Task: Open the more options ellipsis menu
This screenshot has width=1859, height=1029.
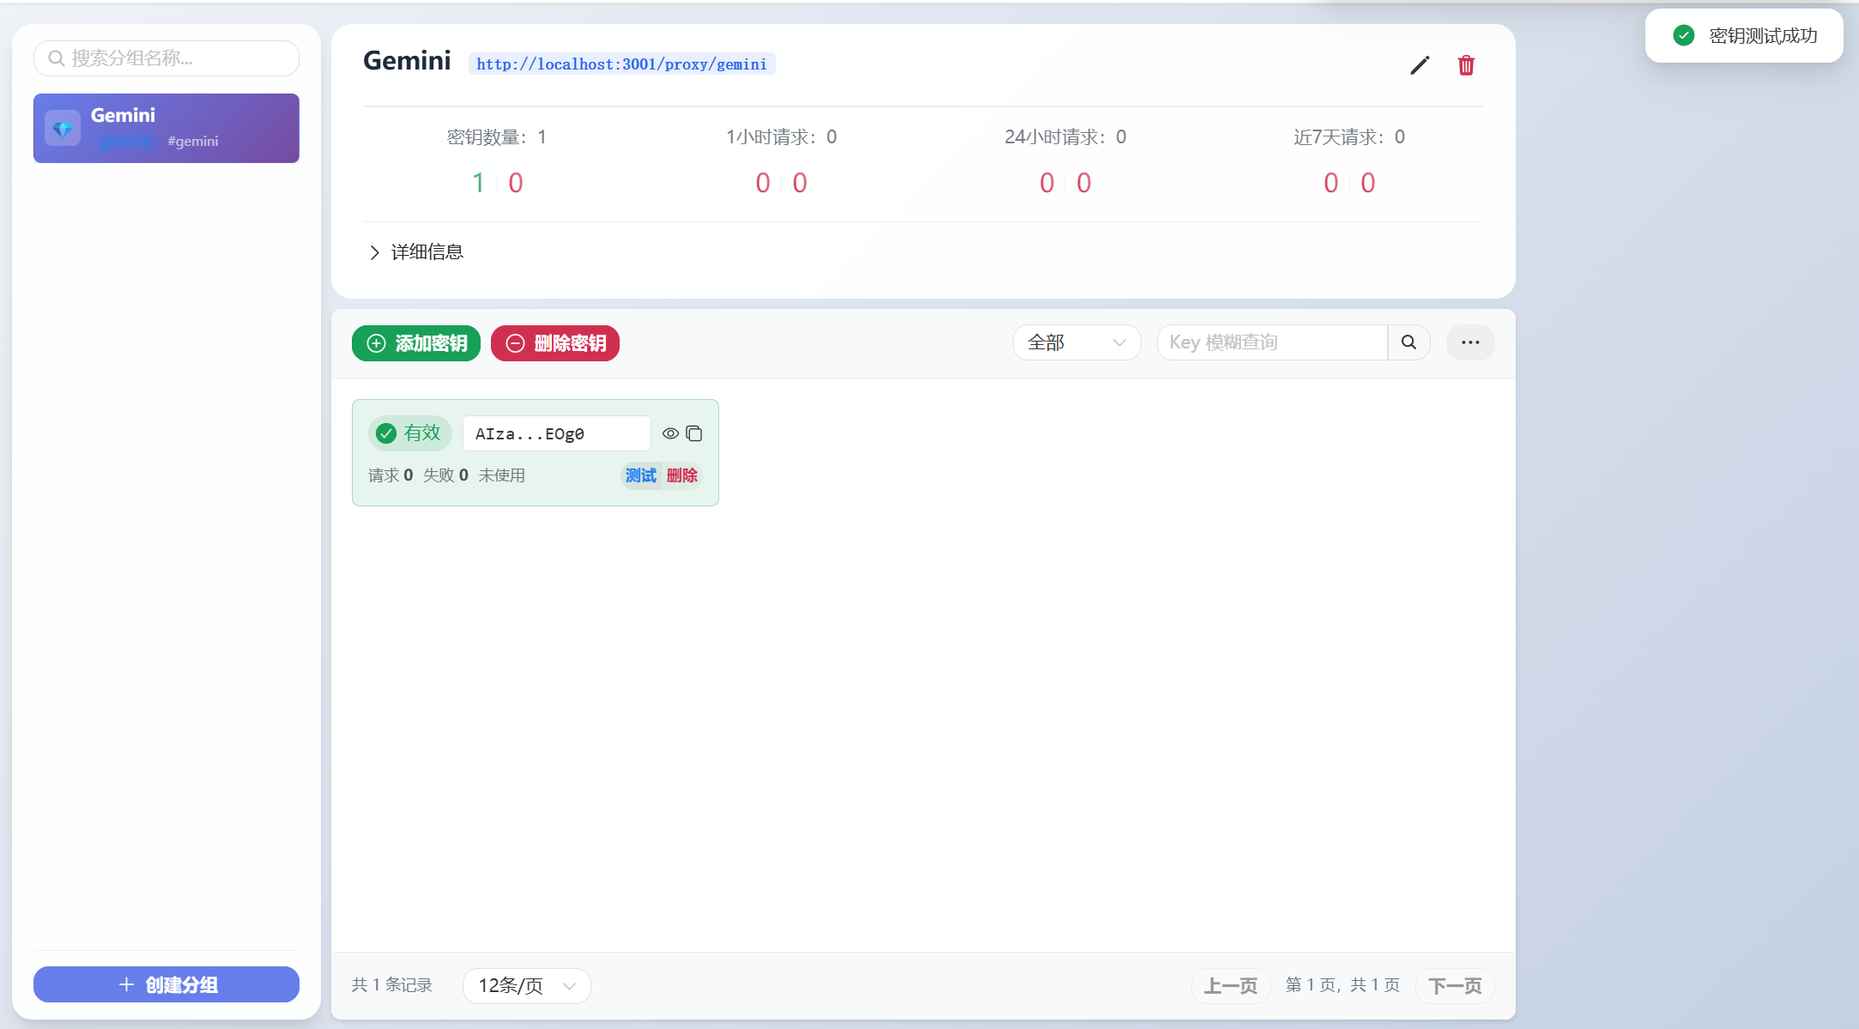Action: click(1470, 342)
